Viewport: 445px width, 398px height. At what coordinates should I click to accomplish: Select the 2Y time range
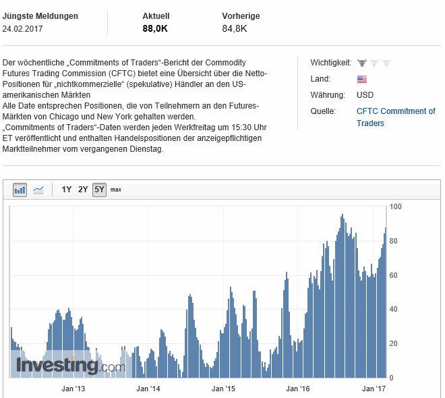83,190
